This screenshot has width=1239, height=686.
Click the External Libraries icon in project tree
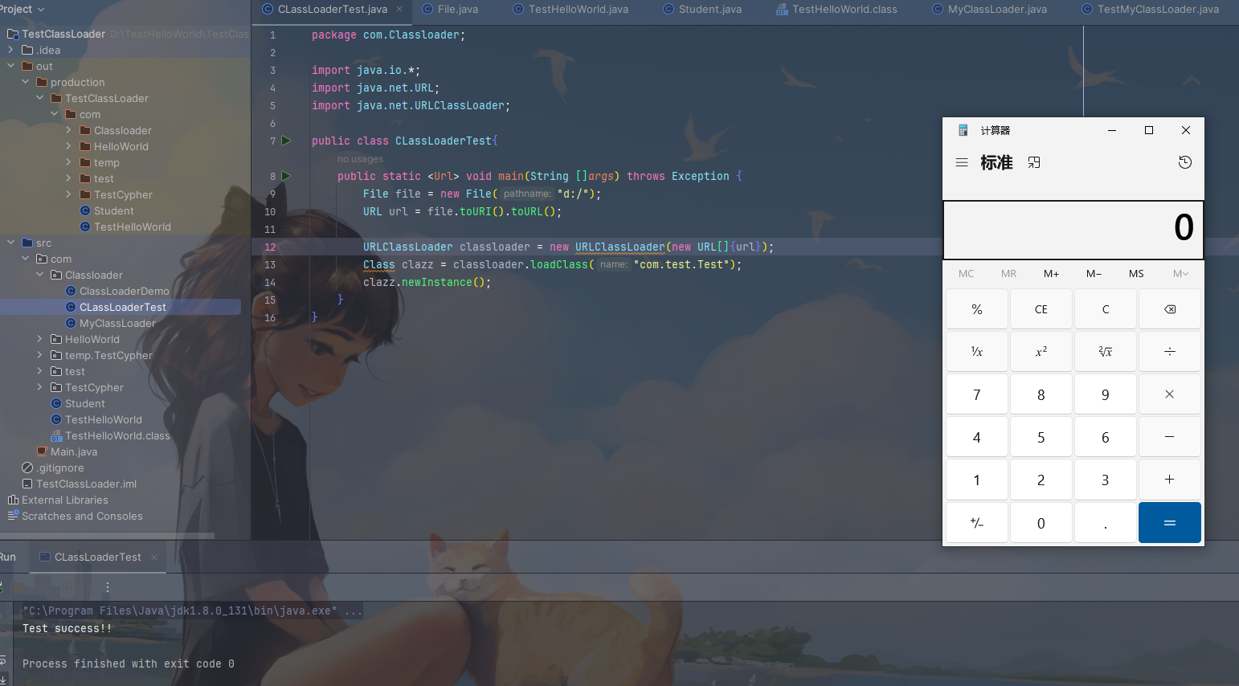(13, 500)
